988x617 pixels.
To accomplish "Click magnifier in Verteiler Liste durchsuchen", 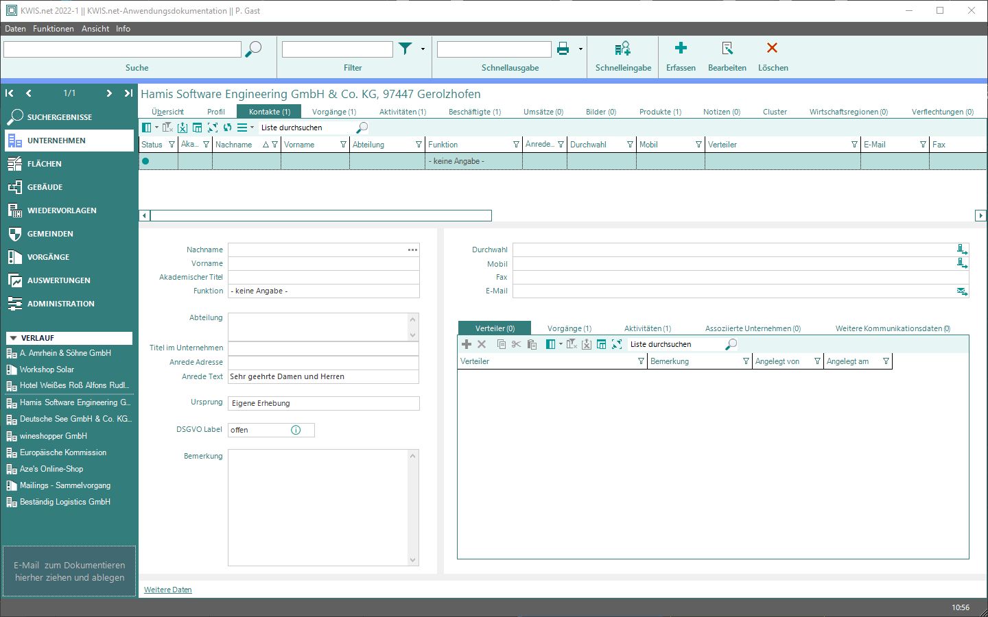I will tap(731, 344).
